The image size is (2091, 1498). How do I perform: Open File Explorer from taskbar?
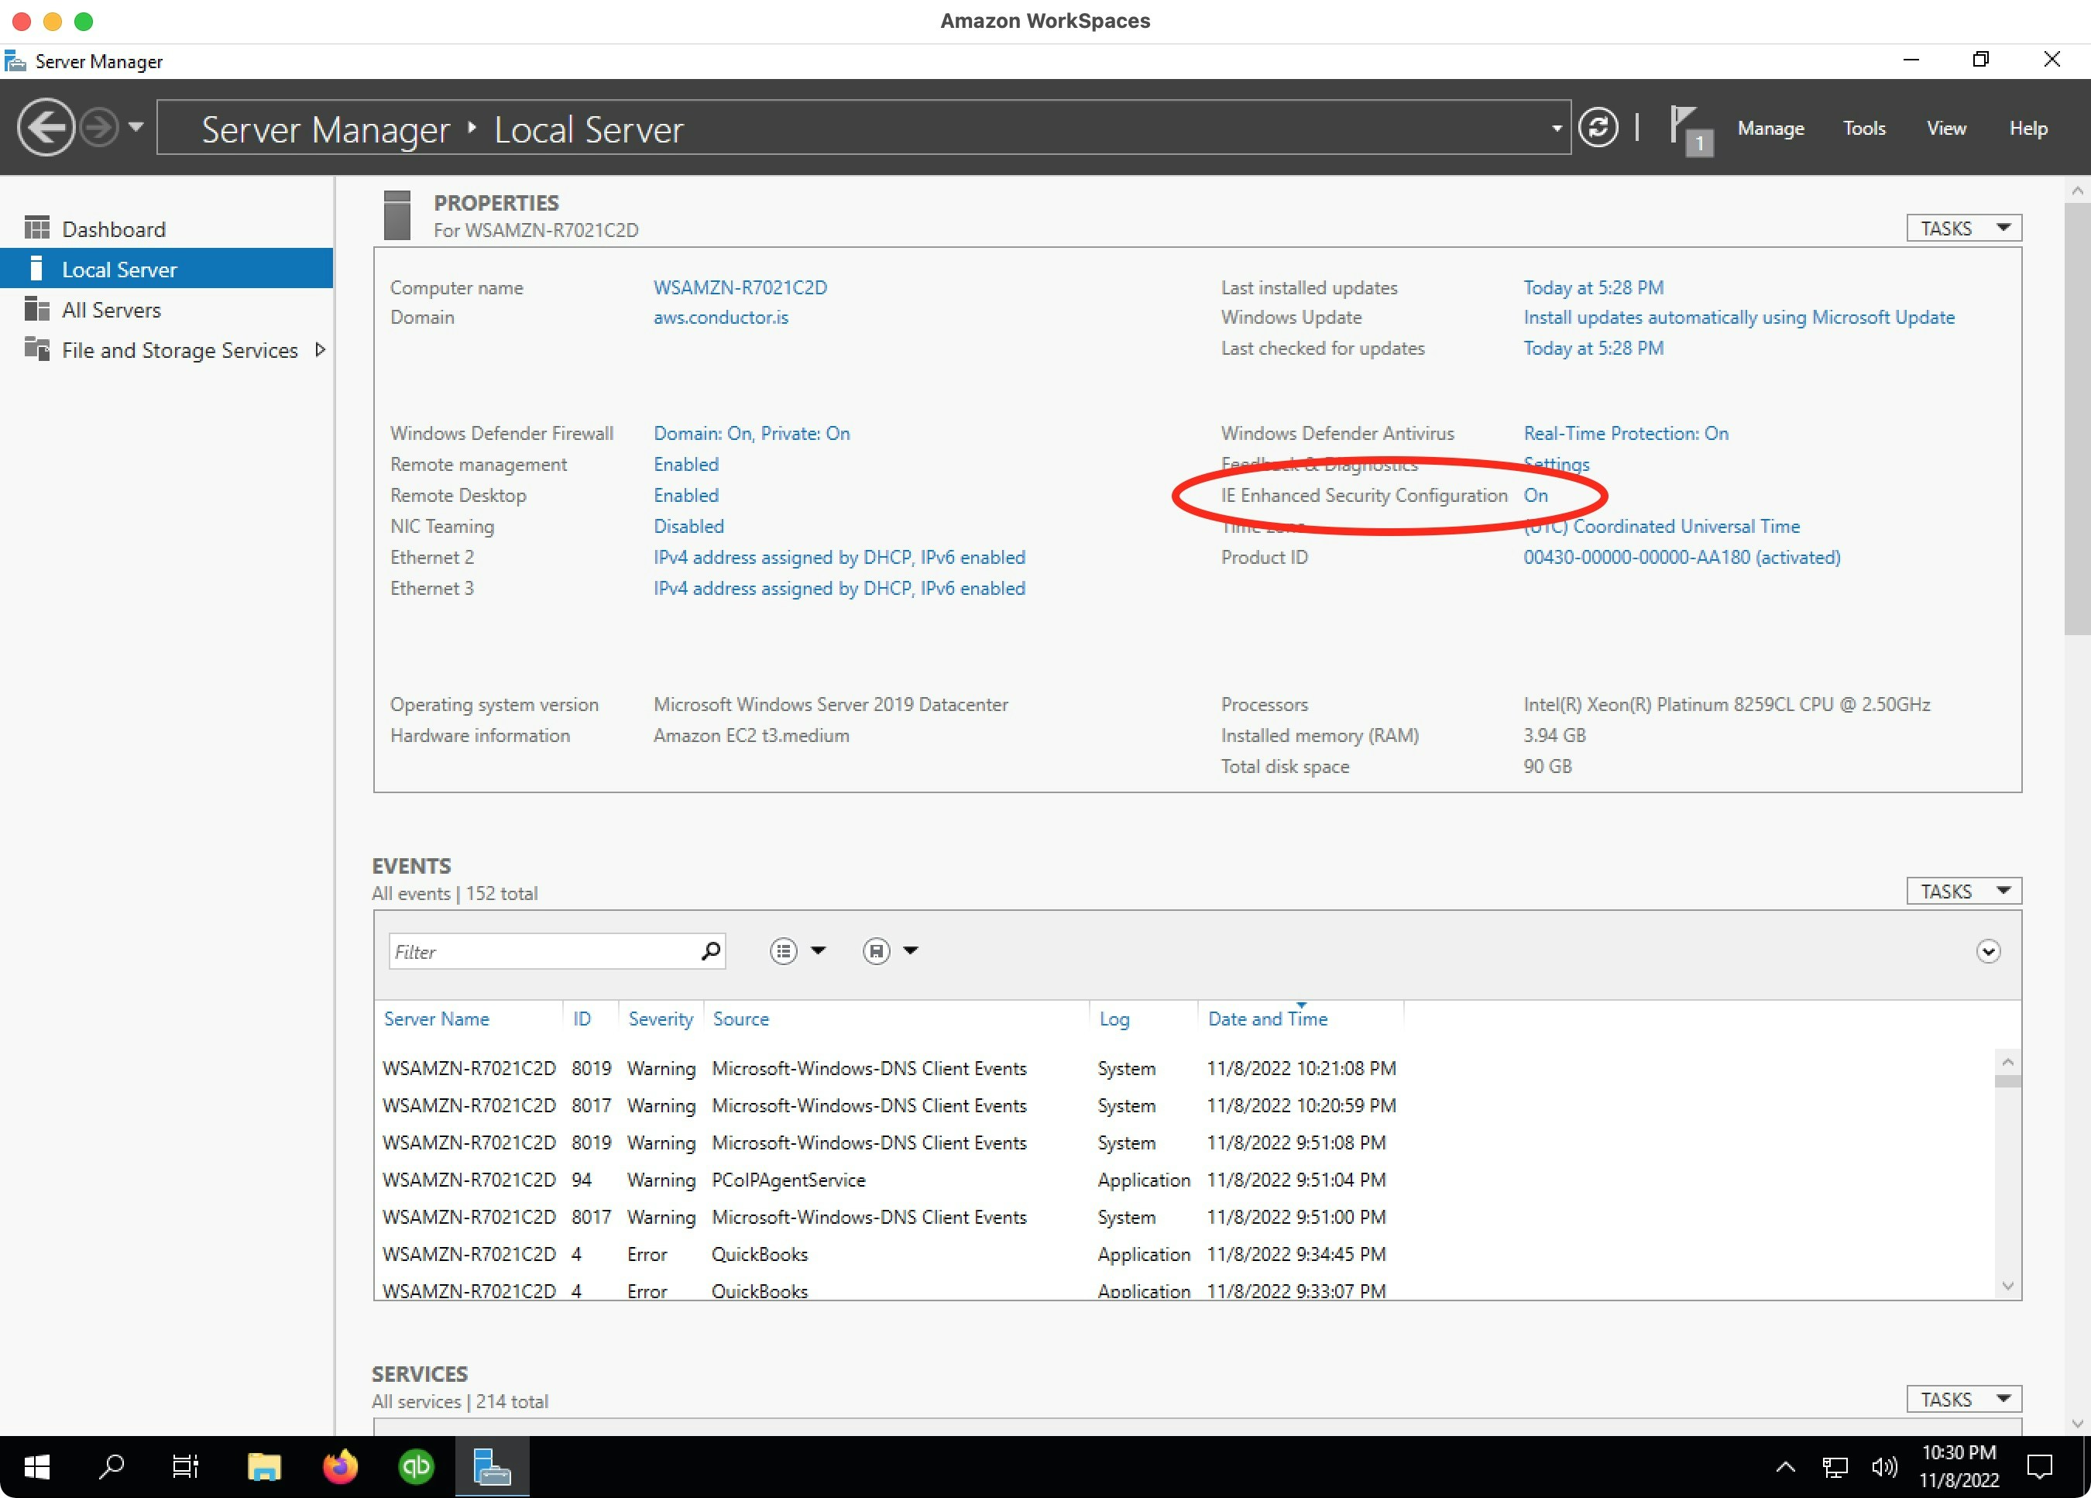263,1465
